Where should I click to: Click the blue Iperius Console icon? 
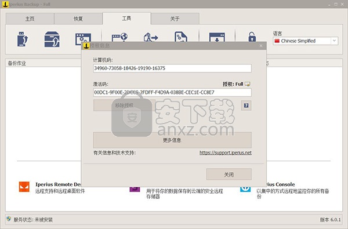(x=245, y=189)
